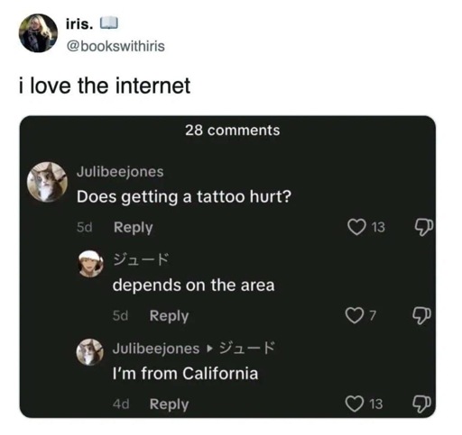Image resolution: width=462 pixels, height=435 pixels.
Task: Open Julibeejones username on top comment
Action: coord(120,172)
